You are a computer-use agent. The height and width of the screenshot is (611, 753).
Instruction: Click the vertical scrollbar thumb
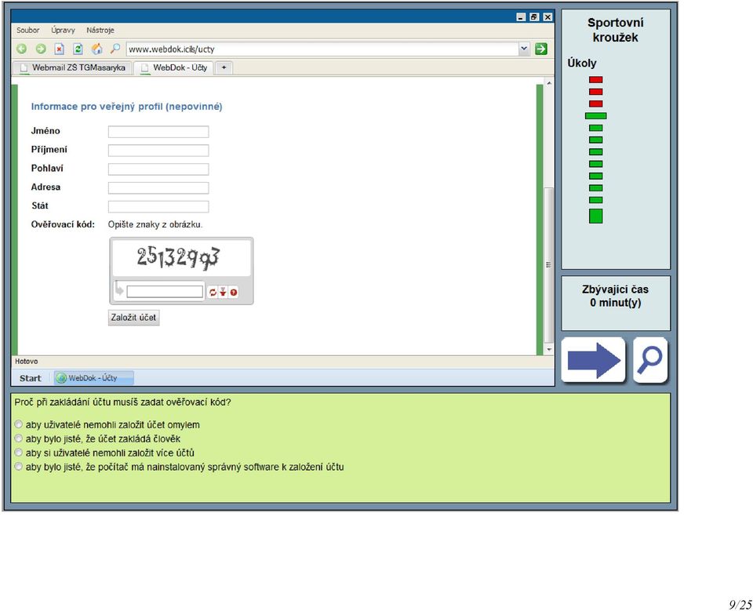point(549,264)
